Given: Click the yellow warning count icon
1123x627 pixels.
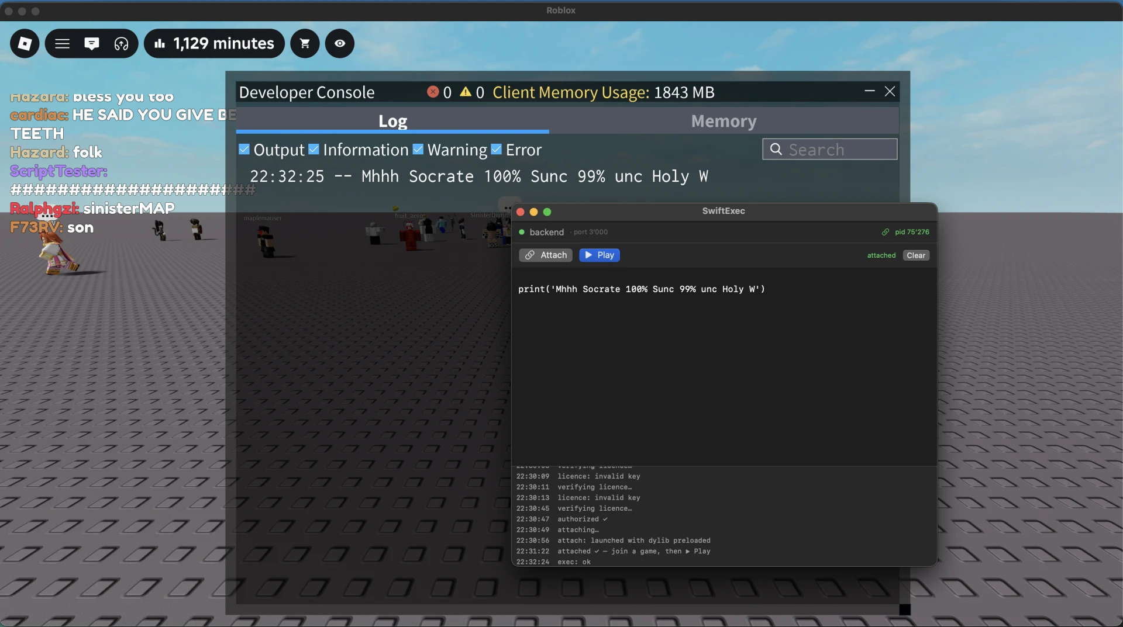Looking at the screenshot, I should coord(466,92).
